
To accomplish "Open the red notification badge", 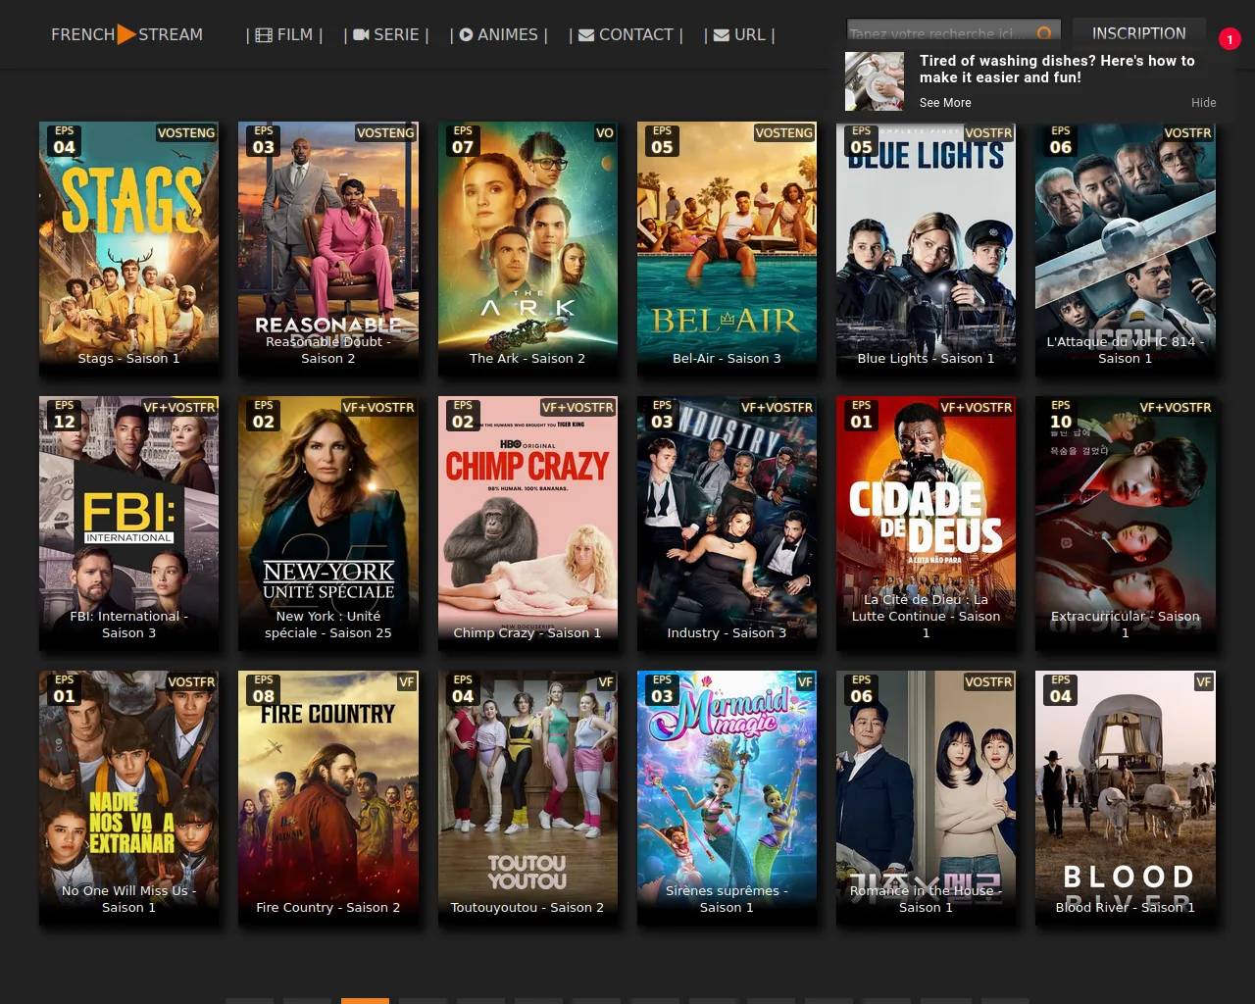I will tap(1230, 39).
